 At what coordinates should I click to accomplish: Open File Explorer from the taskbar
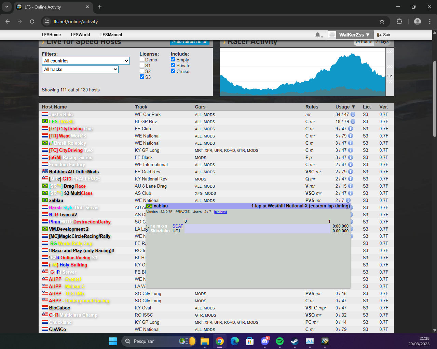click(x=205, y=341)
